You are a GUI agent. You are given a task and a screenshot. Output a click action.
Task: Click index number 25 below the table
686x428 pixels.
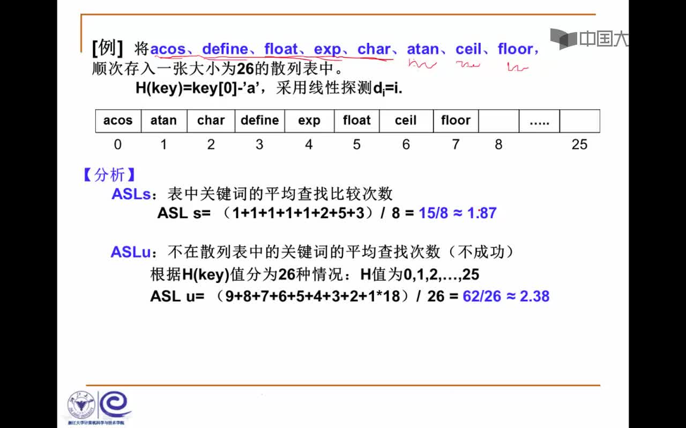click(579, 144)
